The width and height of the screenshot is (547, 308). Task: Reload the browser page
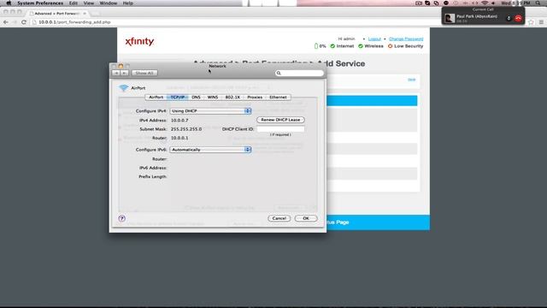coord(24,22)
